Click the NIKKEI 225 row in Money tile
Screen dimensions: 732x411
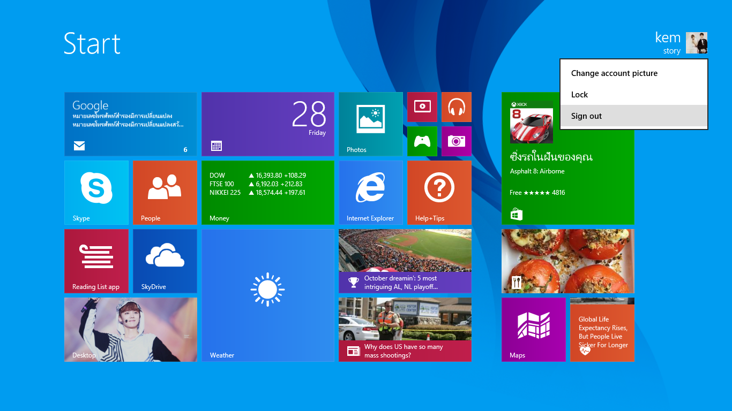(257, 193)
